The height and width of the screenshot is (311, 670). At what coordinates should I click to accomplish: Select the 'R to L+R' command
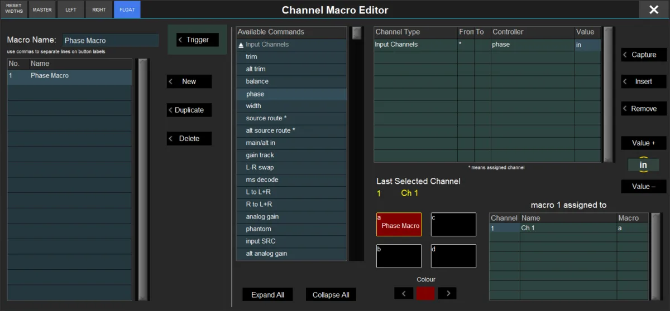pyautogui.click(x=291, y=204)
